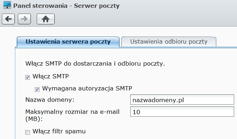
Task: Click the 'Serwer poczty' words in title bar
Action: [x=97, y=6]
